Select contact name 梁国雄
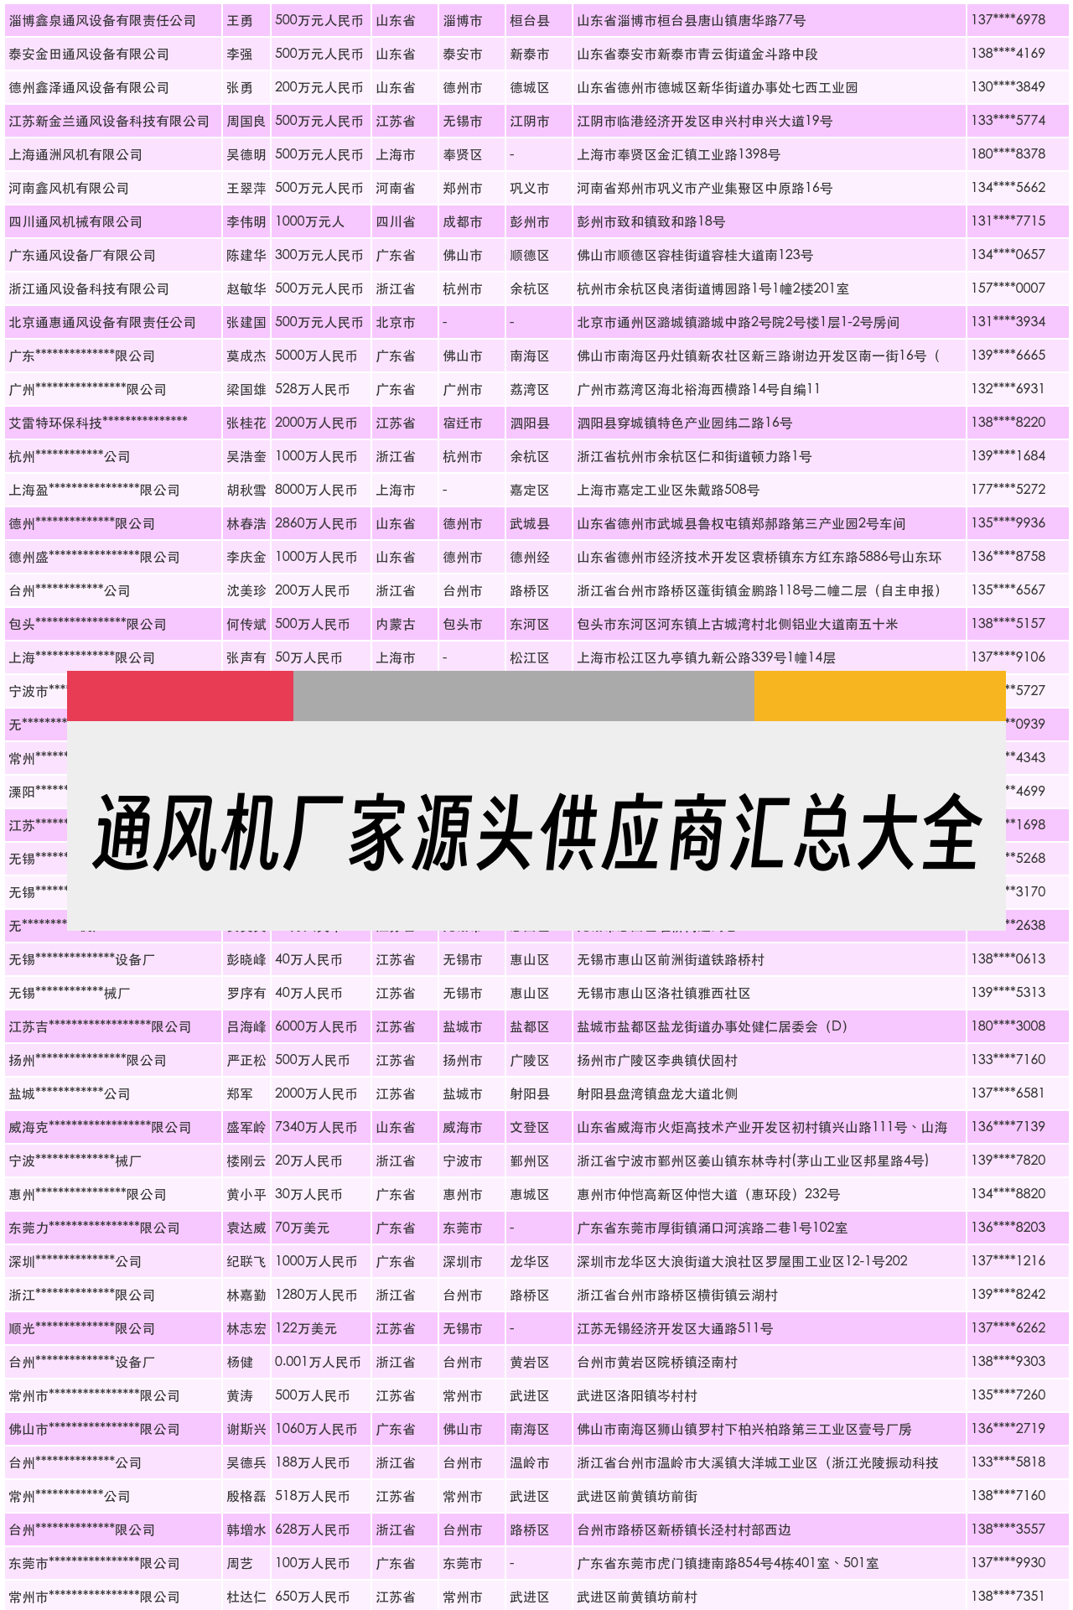The width and height of the screenshot is (1073, 1610). (x=246, y=389)
